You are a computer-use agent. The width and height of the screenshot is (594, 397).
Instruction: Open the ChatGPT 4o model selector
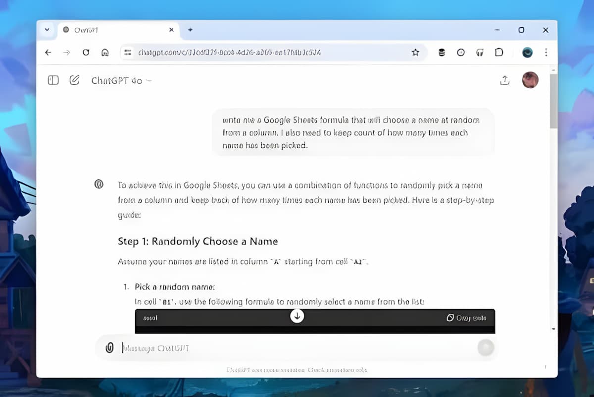point(121,81)
